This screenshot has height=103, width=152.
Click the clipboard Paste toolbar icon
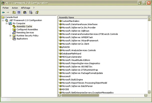25,12
